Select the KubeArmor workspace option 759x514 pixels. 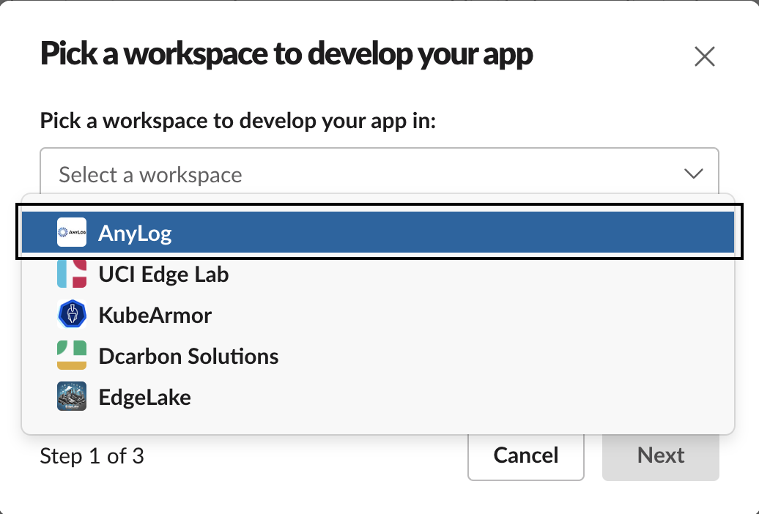pyautogui.click(x=378, y=315)
